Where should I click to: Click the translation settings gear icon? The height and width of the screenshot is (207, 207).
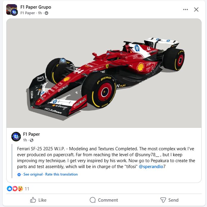[19, 175]
